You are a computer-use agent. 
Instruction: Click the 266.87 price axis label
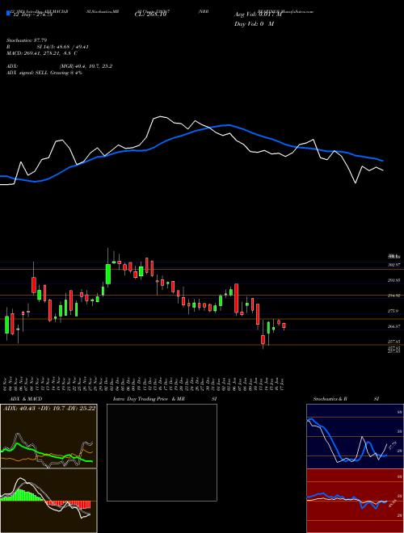[x=394, y=326]
